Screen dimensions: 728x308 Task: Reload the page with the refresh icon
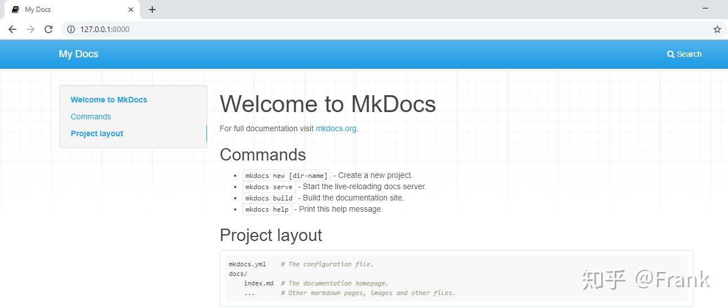pos(48,29)
